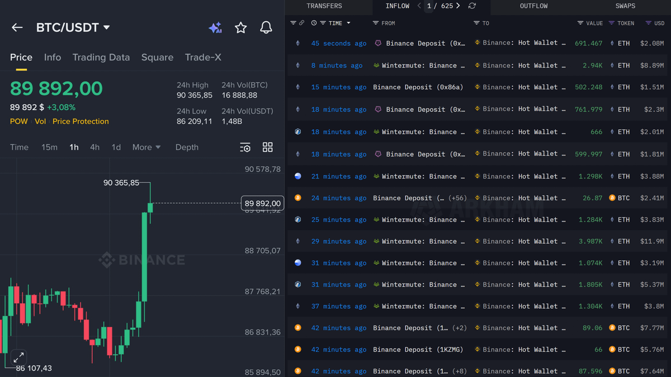Open the Price Protection tag
The width and height of the screenshot is (671, 377).
tap(81, 121)
